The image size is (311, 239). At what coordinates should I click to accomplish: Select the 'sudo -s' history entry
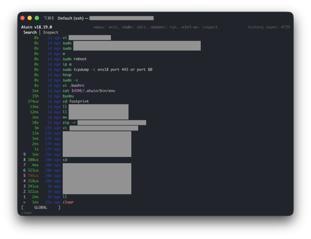[70, 80]
